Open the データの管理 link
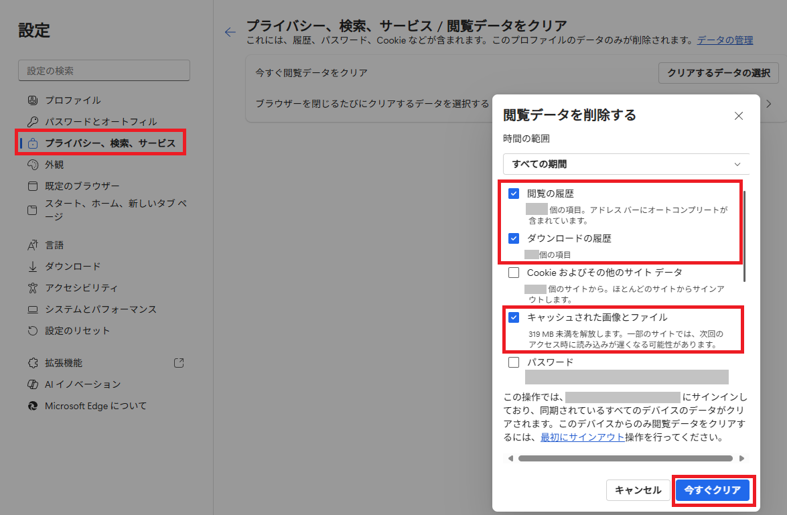 tap(725, 40)
